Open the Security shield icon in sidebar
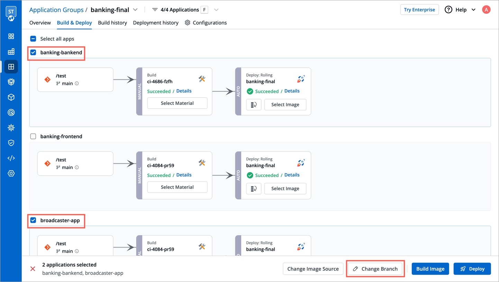The image size is (499, 282). click(x=11, y=143)
